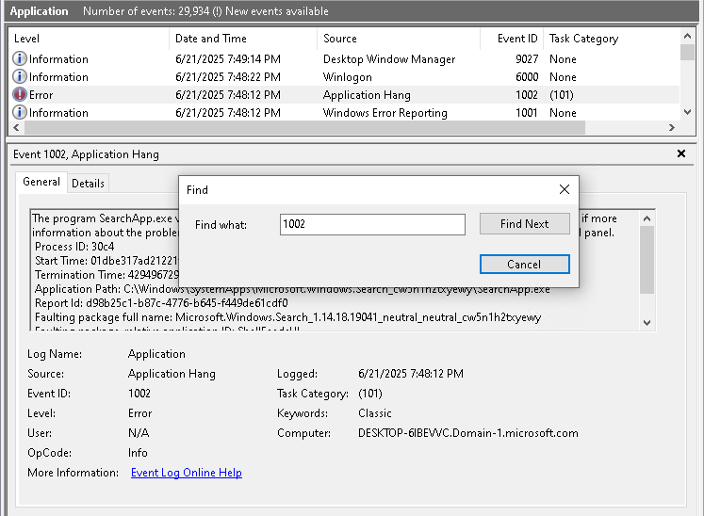704x516 pixels.
Task: Click description box scroll down arrow
Action: click(x=647, y=322)
